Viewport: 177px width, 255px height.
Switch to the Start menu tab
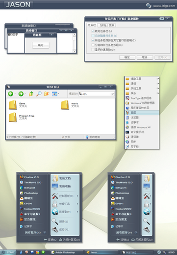(x=107, y=25)
